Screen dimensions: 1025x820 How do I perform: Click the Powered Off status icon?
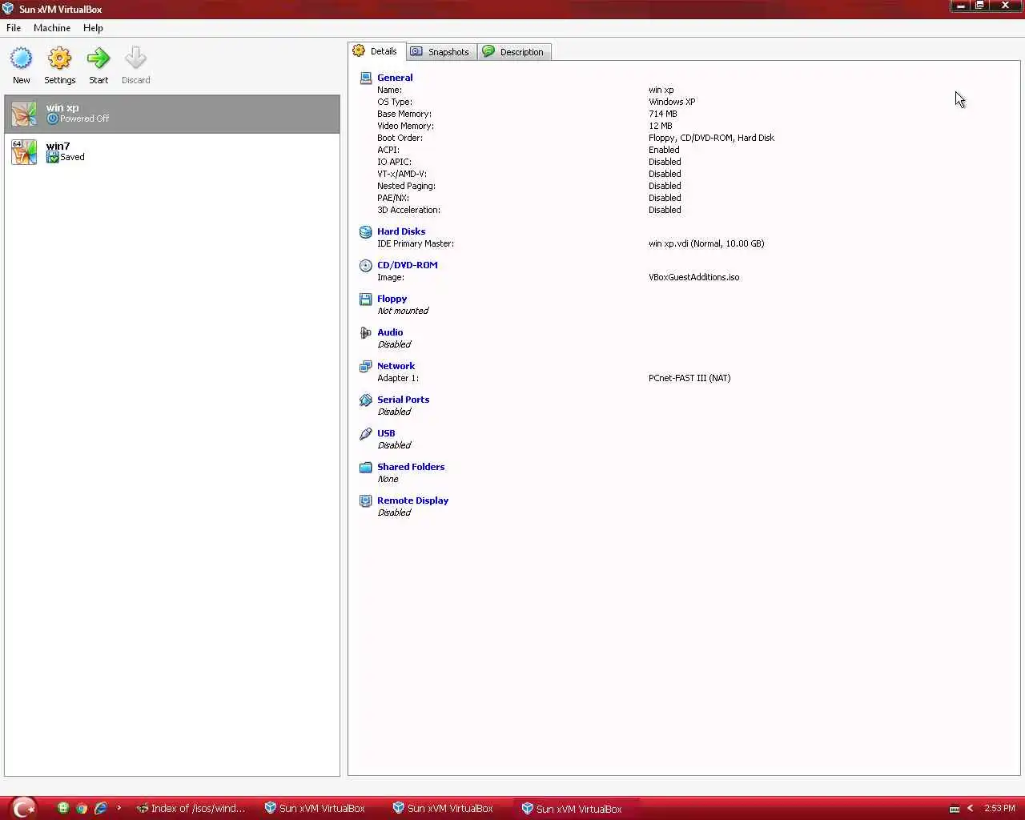coord(53,119)
